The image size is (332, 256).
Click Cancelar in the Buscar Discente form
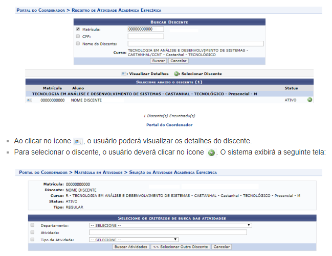coord(179,61)
